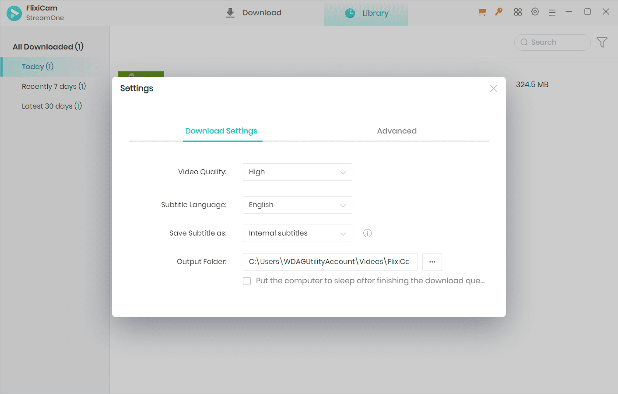Close the Settings dialog

[x=493, y=88]
